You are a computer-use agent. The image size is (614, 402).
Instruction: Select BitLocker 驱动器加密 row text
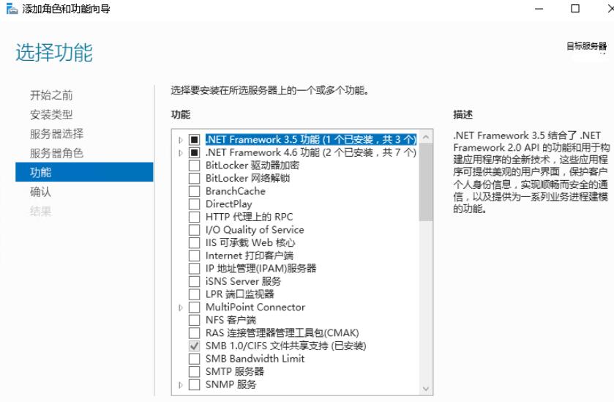point(252,165)
